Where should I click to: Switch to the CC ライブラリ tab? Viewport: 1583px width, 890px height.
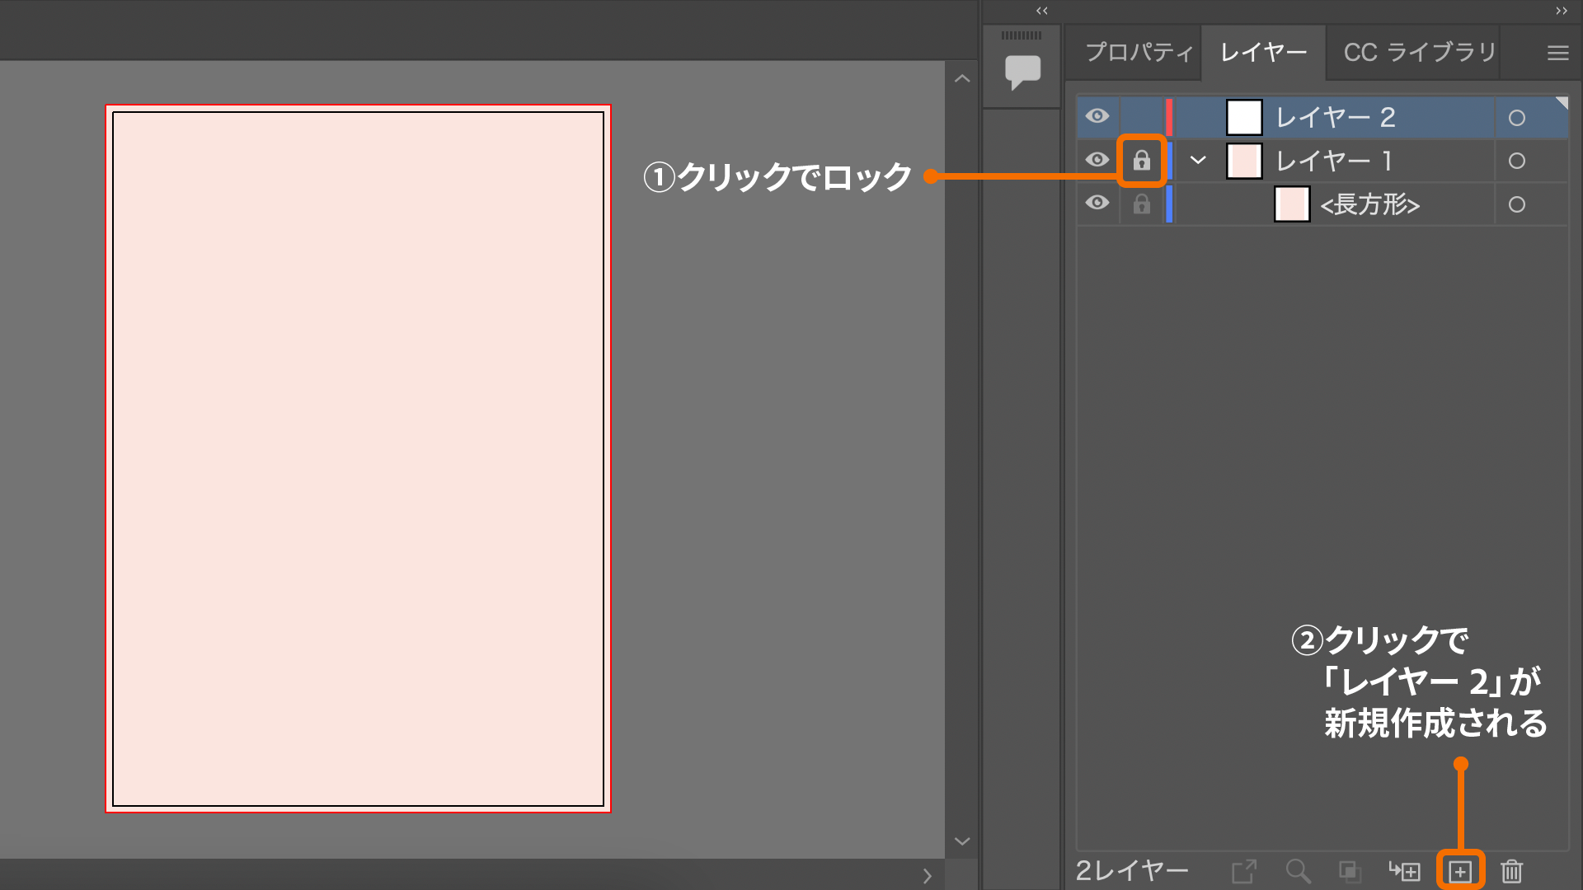[1419, 53]
